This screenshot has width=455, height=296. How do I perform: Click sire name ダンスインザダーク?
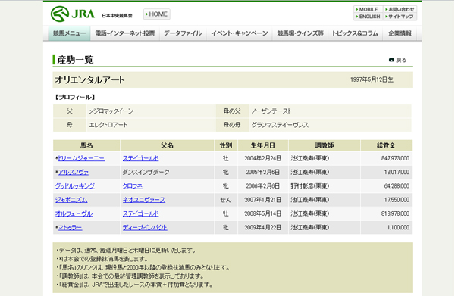pyautogui.click(x=146, y=173)
